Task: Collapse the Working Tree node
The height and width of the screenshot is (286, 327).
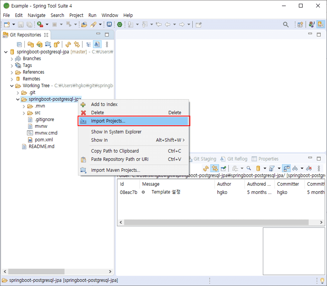Action: (12, 86)
